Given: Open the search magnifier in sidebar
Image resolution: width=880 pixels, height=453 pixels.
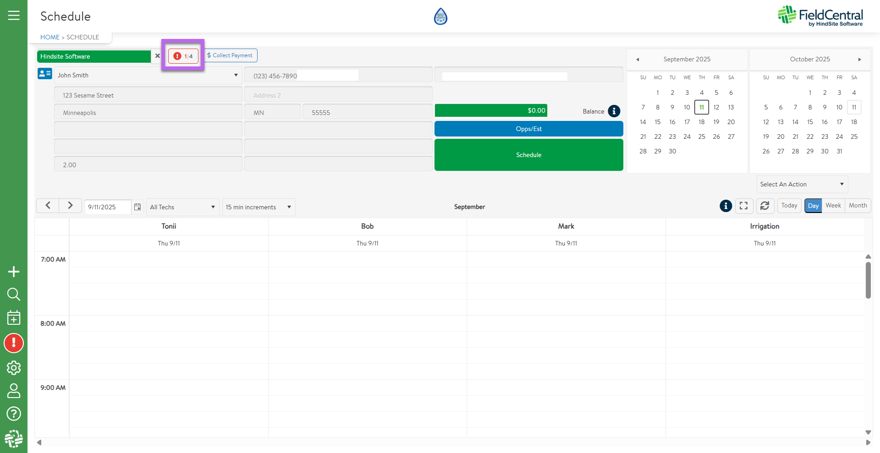Looking at the screenshot, I should point(14,294).
